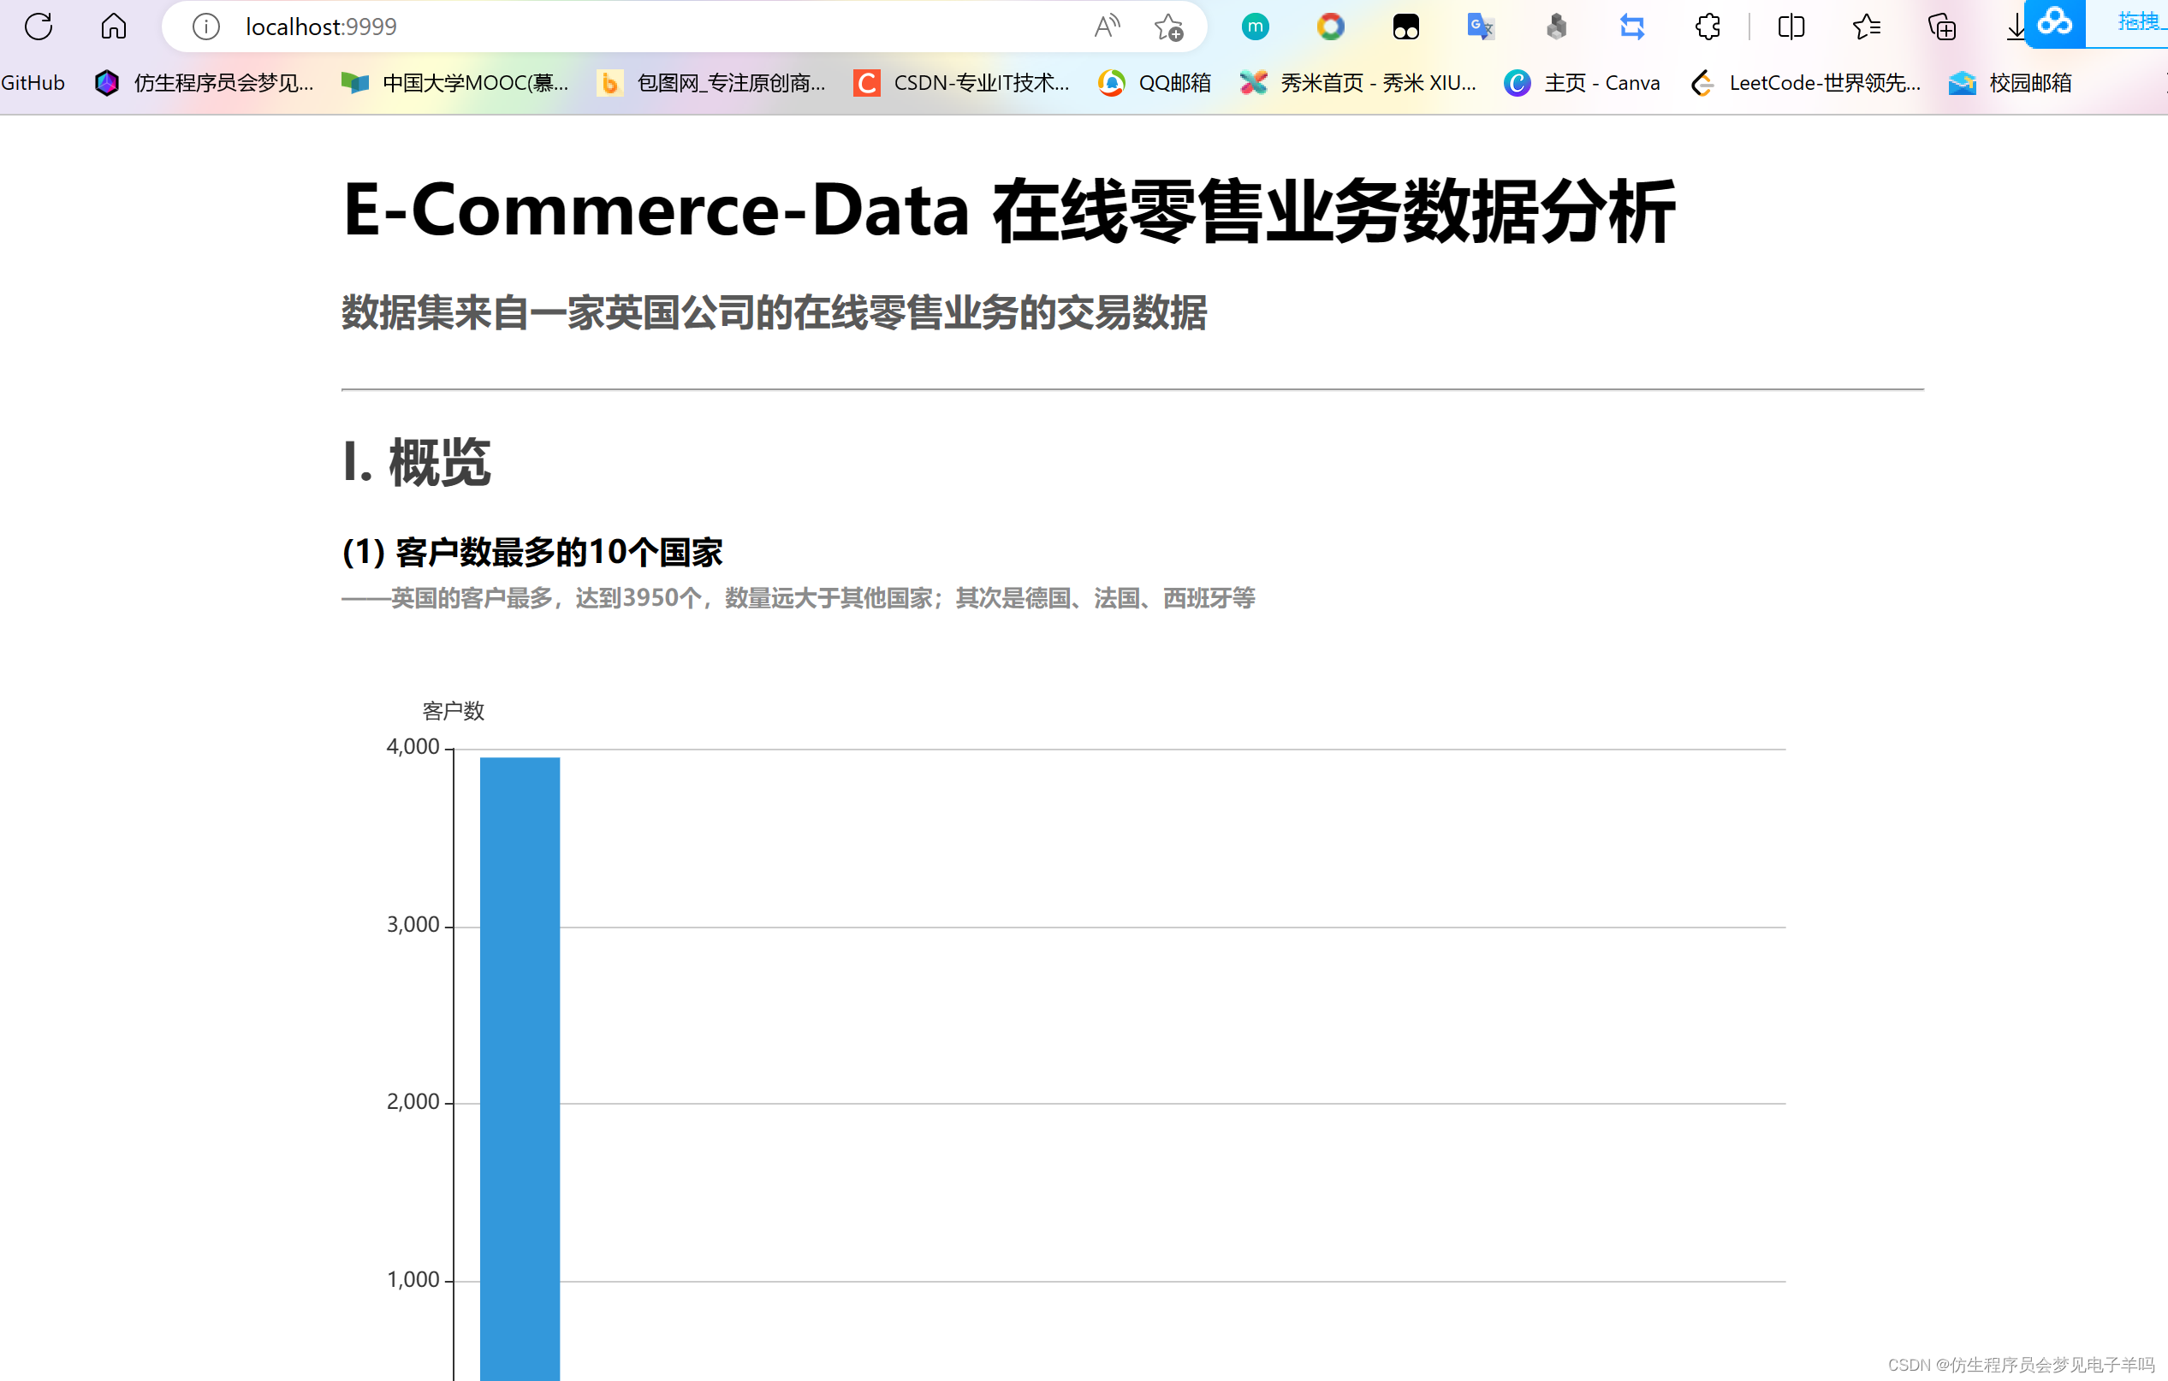Open the Google Translate extension icon
Viewport: 2168px width, 1381px height.
[x=1481, y=27]
